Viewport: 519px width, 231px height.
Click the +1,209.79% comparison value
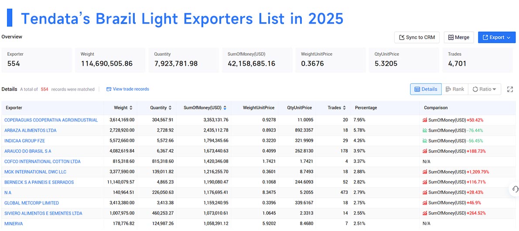pyautogui.click(x=478, y=172)
